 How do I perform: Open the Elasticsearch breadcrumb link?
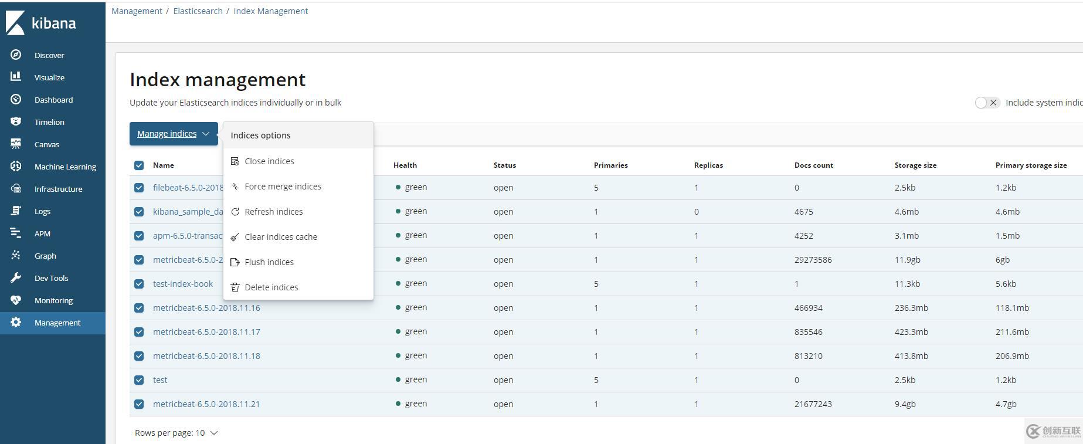tap(198, 11)
